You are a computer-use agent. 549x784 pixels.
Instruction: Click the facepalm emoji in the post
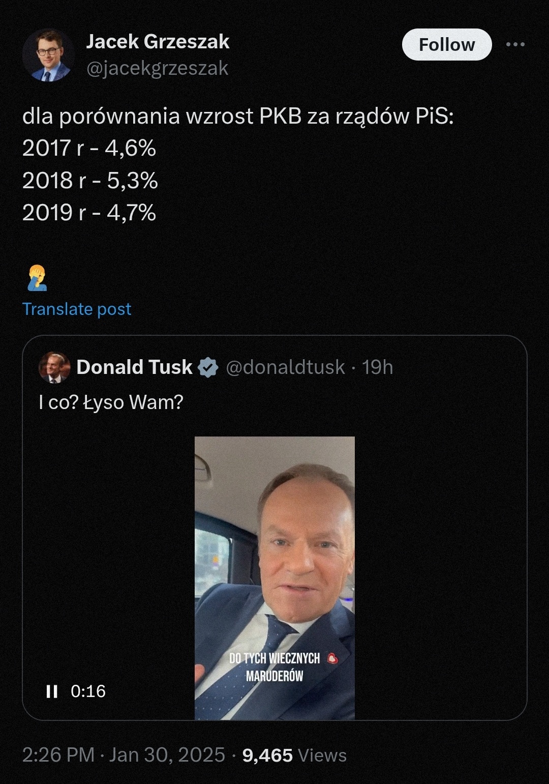pyautogui.click(x=37, y=278)
